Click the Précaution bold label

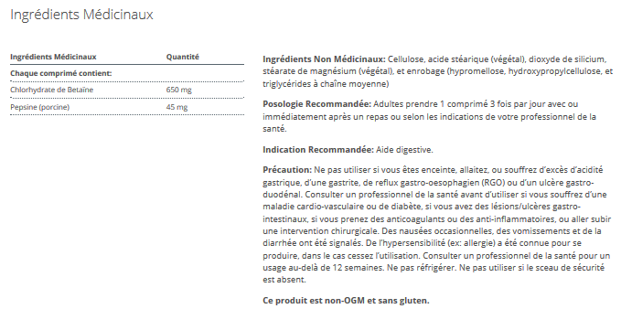(x=287, y=170)
